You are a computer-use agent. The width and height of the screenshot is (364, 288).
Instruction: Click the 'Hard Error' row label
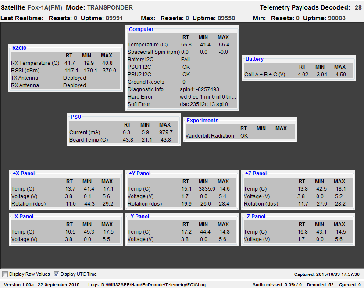(140, 96)
